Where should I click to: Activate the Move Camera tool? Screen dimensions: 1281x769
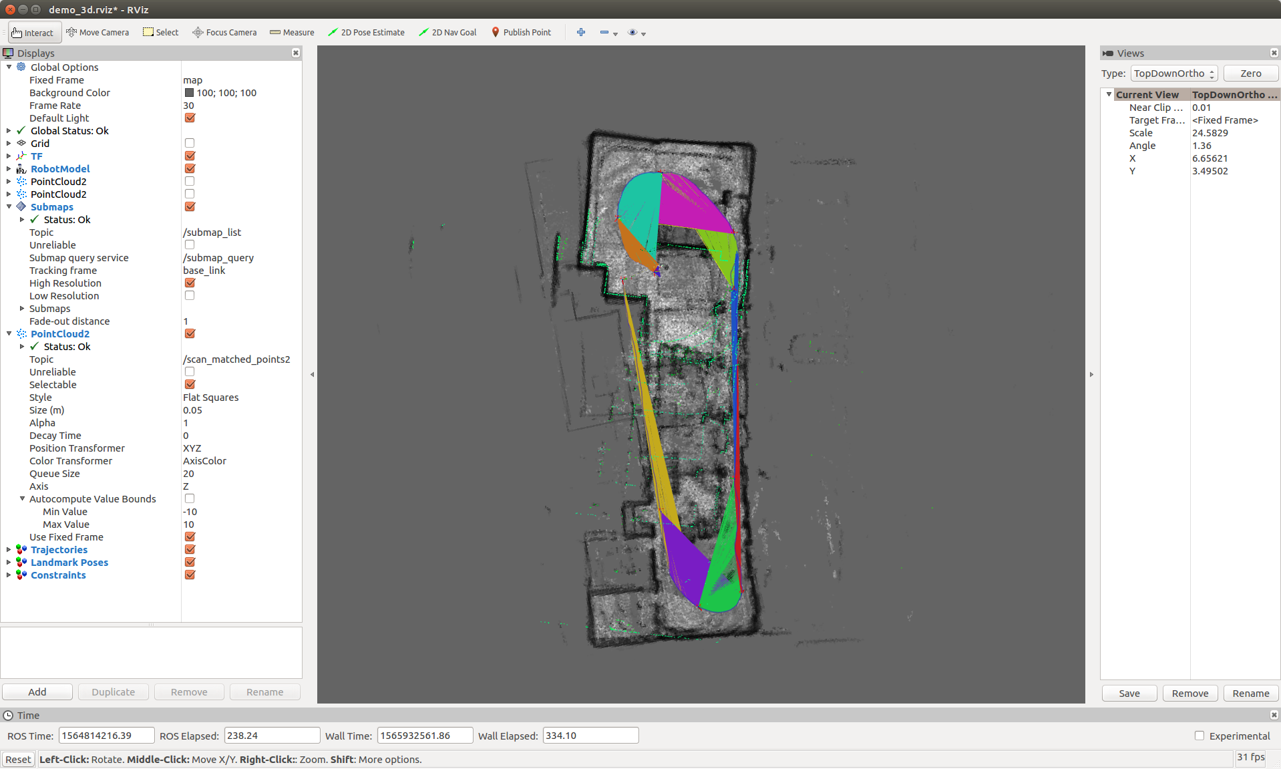98,32
